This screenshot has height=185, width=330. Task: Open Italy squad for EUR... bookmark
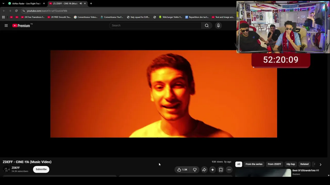[138, 17]
